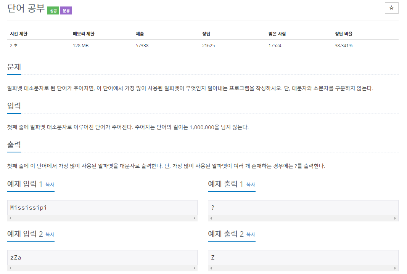The height and width of the screenshot is (274, 407).
Task: Click the right scroll arrow under the Z output
Action: pyautogui.click(x=395, y=268)
